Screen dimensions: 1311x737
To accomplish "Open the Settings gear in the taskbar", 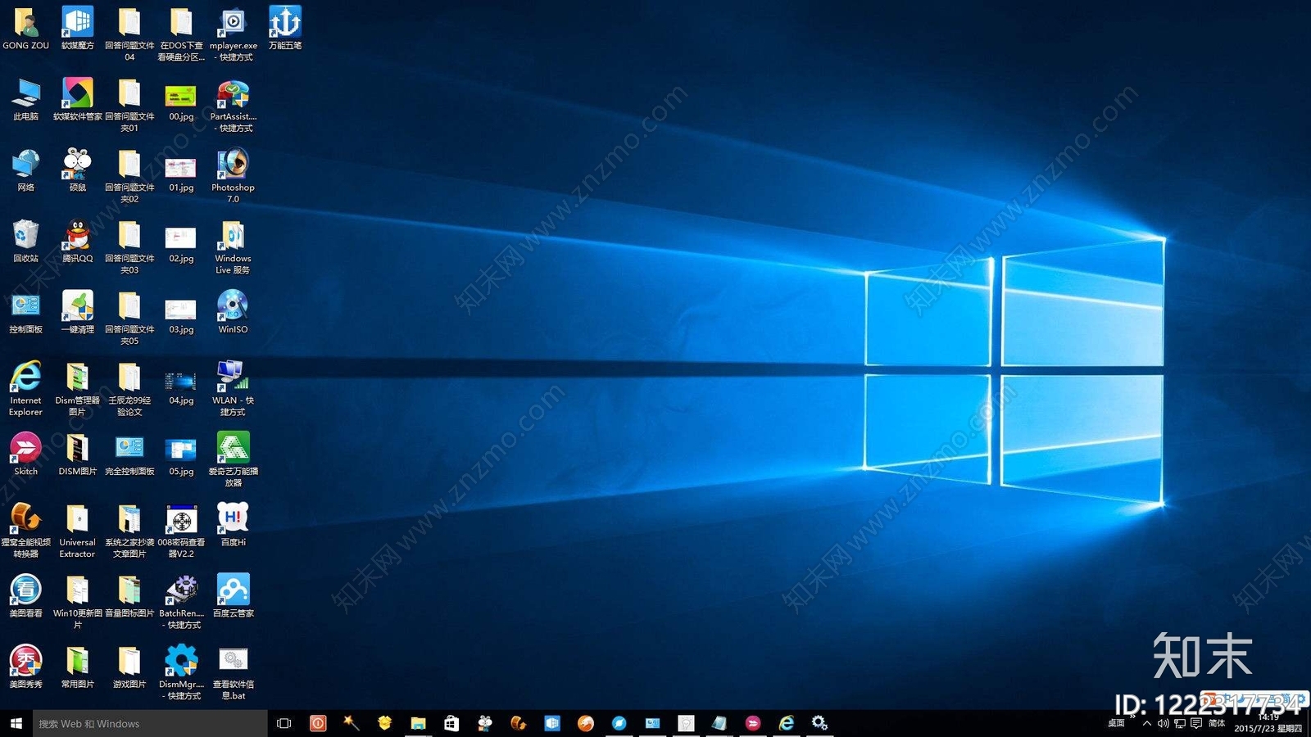I will tap(819, 723).
